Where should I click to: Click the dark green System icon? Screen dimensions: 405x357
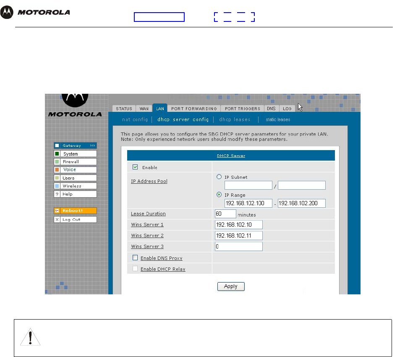(57, 153)
